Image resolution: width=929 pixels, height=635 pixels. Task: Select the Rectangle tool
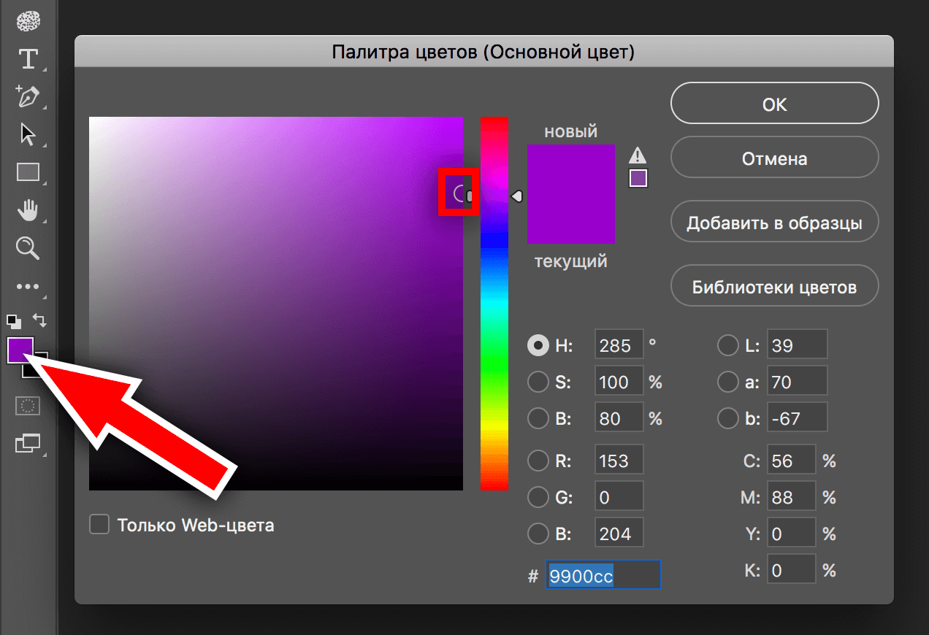28,172
